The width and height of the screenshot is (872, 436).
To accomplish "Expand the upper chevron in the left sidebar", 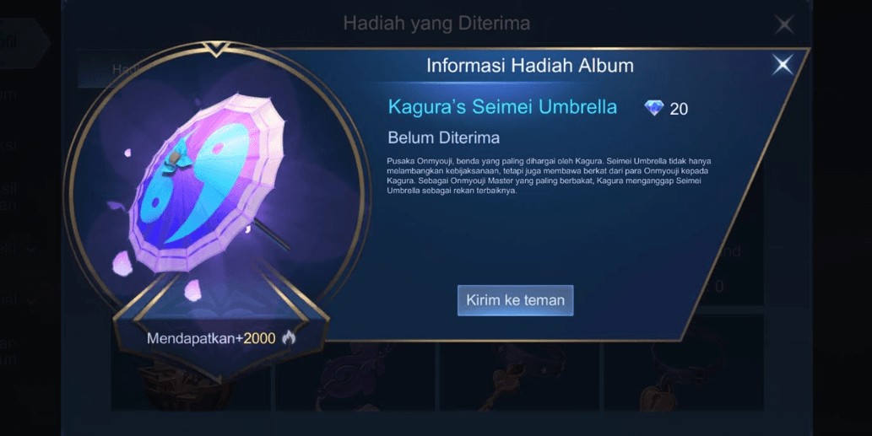I will tap(31, 250).
